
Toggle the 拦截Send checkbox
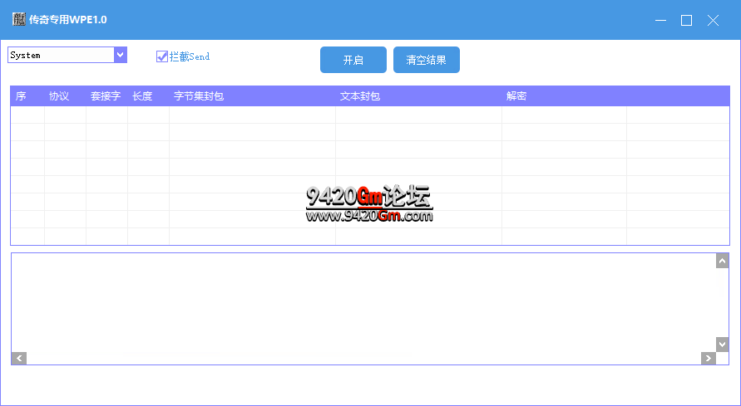[x=162, y=56]
